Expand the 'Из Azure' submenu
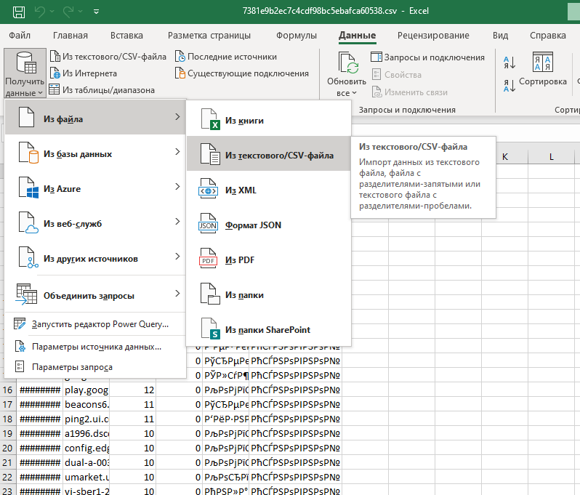The height and width of the screenshot is (495, 580). click(x=177, y=187)
